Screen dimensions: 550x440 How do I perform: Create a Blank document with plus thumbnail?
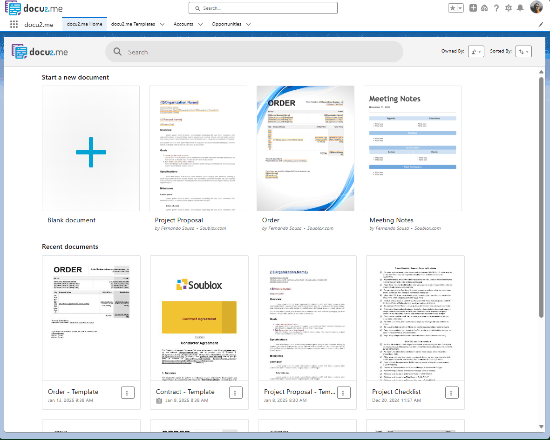click(91, 148)
